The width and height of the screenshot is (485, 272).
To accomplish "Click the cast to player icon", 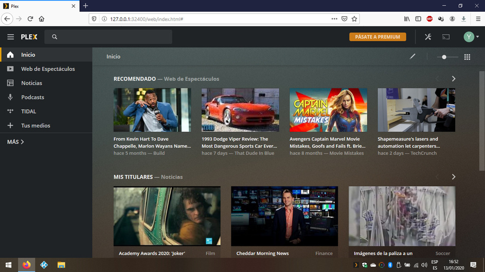I will click(446, 37).
